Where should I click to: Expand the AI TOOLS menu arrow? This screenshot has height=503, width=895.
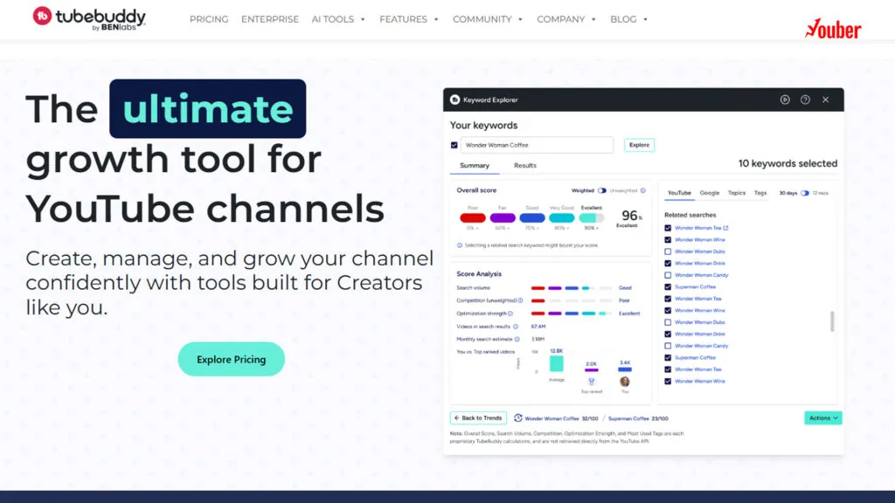[x=363, y=19]
